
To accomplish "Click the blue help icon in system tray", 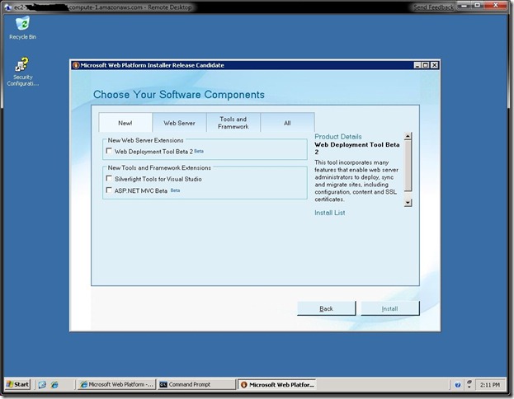I will pos(458,385).
